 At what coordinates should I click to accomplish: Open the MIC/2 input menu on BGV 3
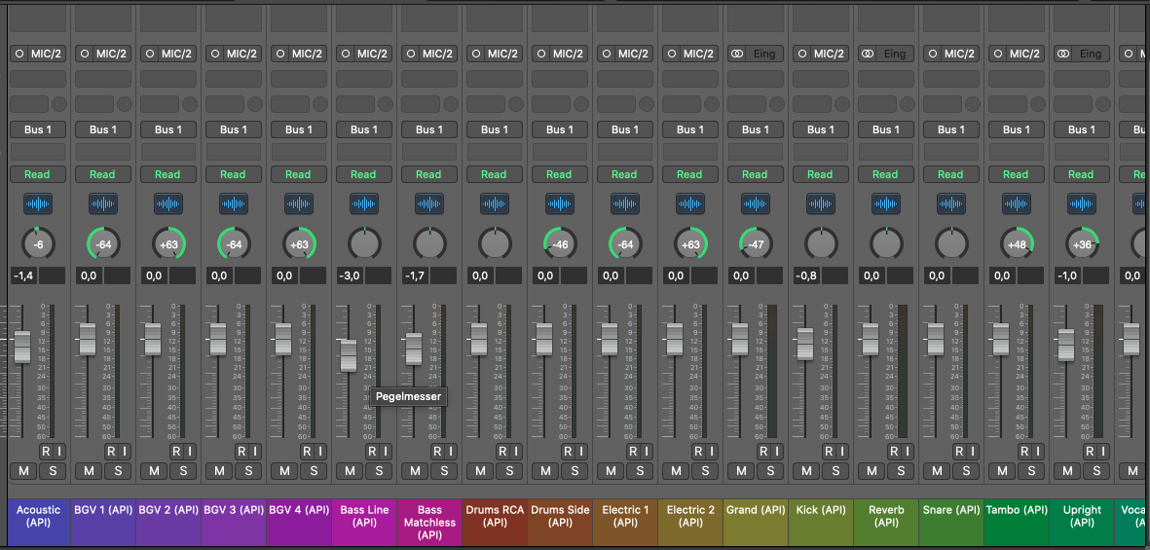242,54
